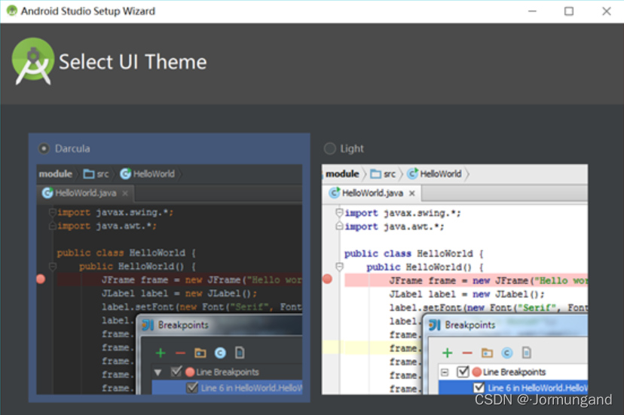Click 'import java.awt.*' line in Darcula preview
The width and height of the screenshot is (624, 415).
pyautogui.click(x=107, y=226)
